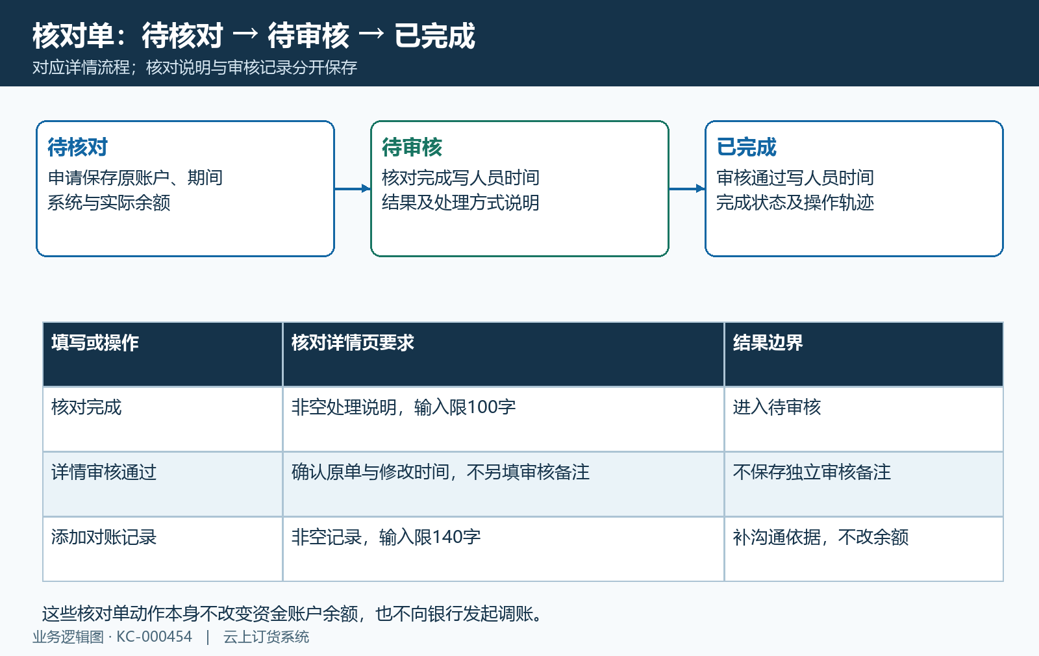Select the line 审核通过写人员时间

pyautogui.click(x=795, y=177)
